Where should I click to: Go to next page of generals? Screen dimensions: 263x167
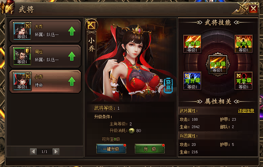[56, 152]
